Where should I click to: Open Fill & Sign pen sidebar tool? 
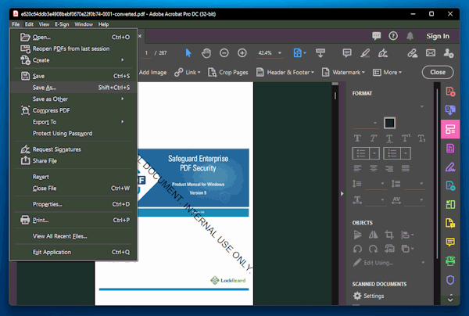[450, 167]
